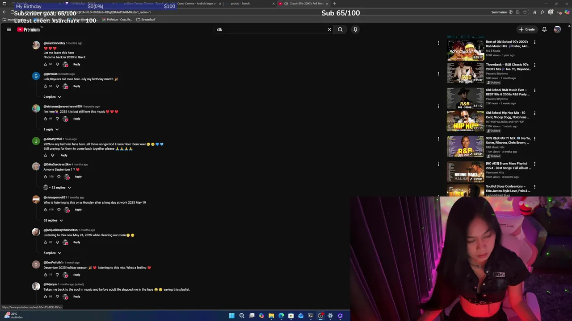The height and width of the screenshot is (321, 572).
Task: Click the Create button
Action: [527, 29]
